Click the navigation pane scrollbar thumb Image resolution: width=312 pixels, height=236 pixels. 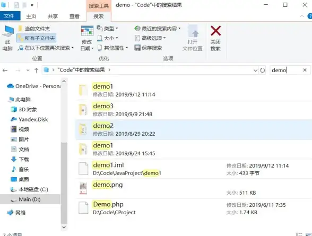tap(64, 183)
